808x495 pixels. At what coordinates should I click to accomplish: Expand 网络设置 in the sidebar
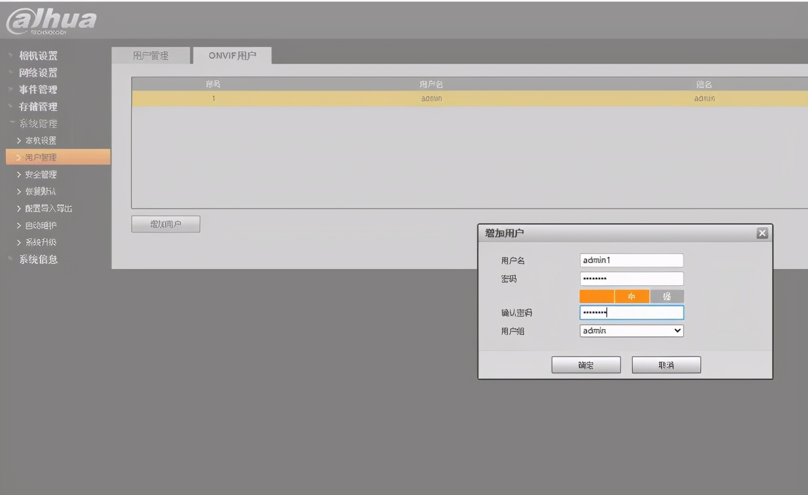(38, 72)
